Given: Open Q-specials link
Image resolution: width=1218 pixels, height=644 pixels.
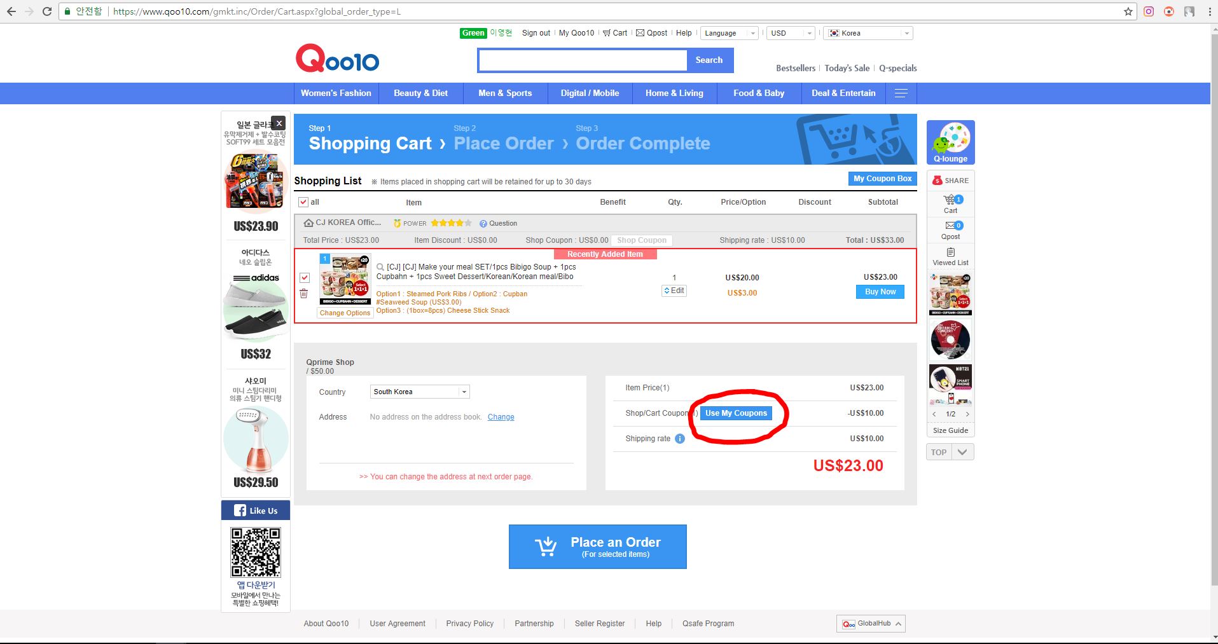Looking at the screenshot, I should (x=898, y=68).
